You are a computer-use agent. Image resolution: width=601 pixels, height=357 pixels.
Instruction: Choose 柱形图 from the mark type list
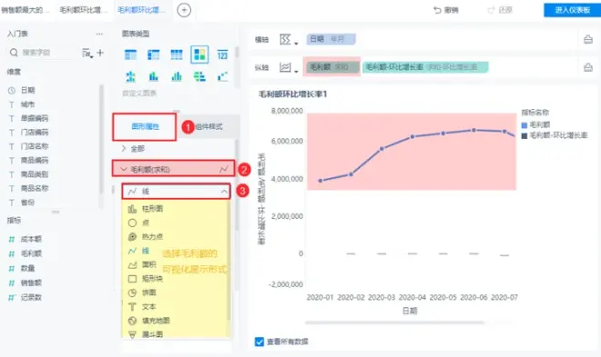146,209
